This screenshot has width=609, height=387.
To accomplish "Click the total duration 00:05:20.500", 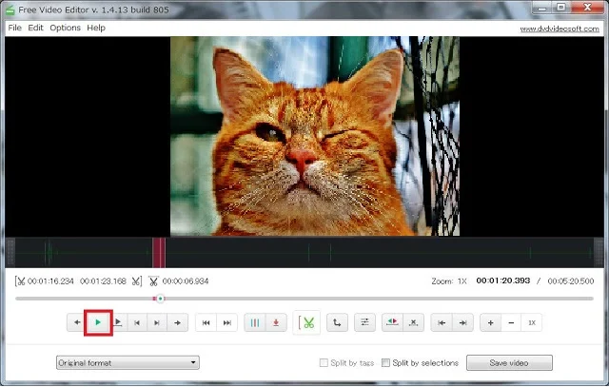I will (571, 281).
